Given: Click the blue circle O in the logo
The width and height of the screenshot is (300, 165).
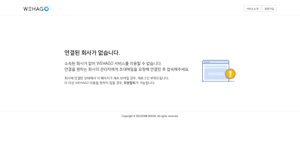Looking at the screenshot, I should [46, 9].
